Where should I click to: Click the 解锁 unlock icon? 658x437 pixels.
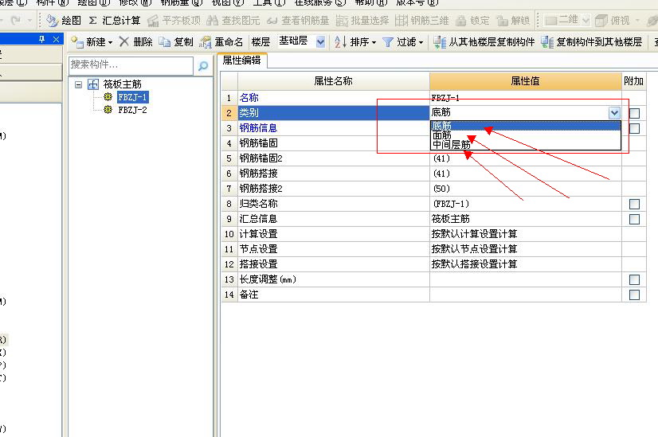(502, 20)
